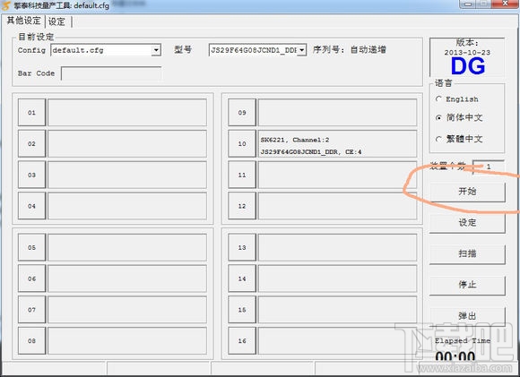Open the 设定 tab

coord(56,21)
